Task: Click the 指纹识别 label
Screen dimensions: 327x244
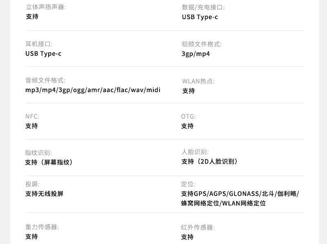Action: tap(38, 153)
